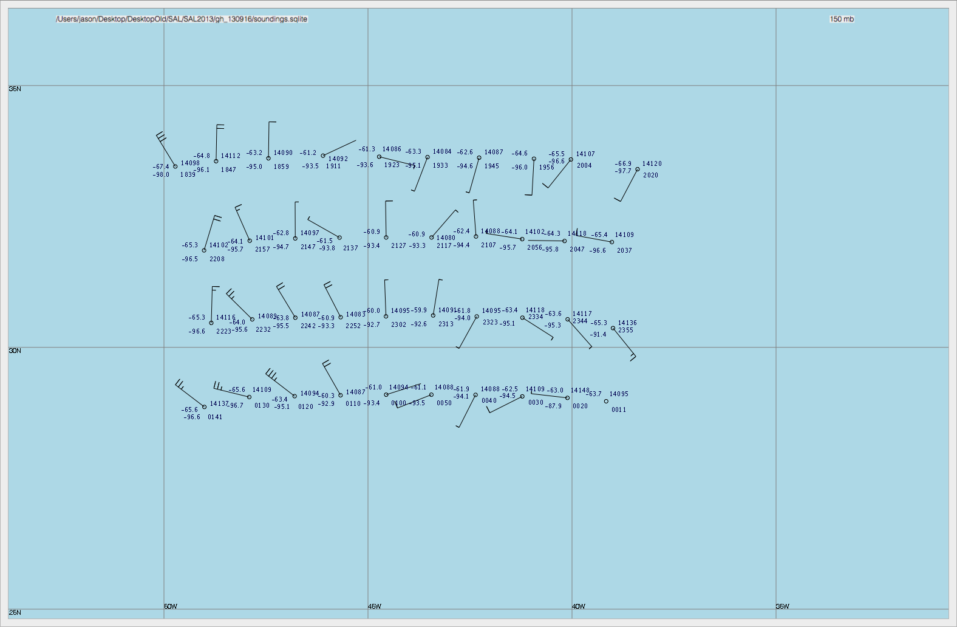Select the time value 2004
957x627 pixels.
click(x=584, y=166)
